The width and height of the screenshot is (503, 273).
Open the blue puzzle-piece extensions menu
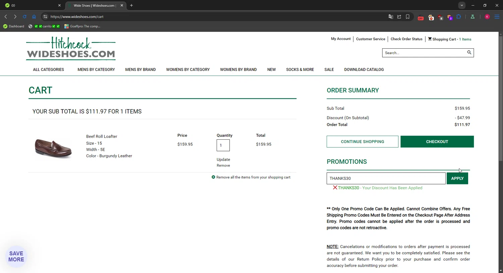pyautogui.click(x=459, y=16)
